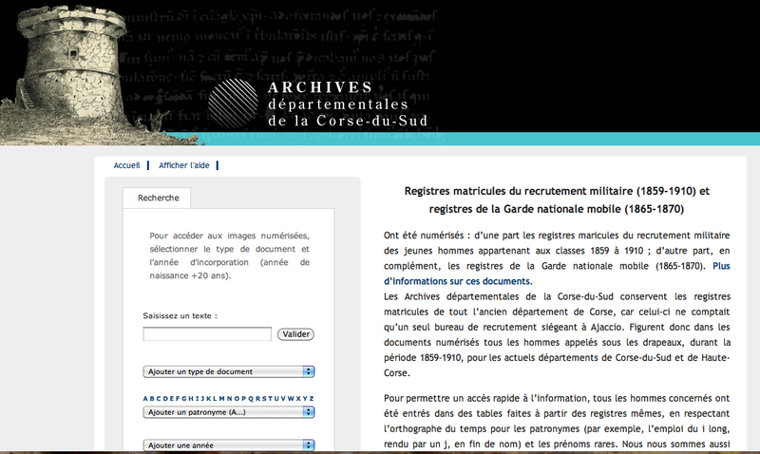760x454 pixels.
Task: Click the 'Saisissez un texte :' label
Action: coord(180,316)
